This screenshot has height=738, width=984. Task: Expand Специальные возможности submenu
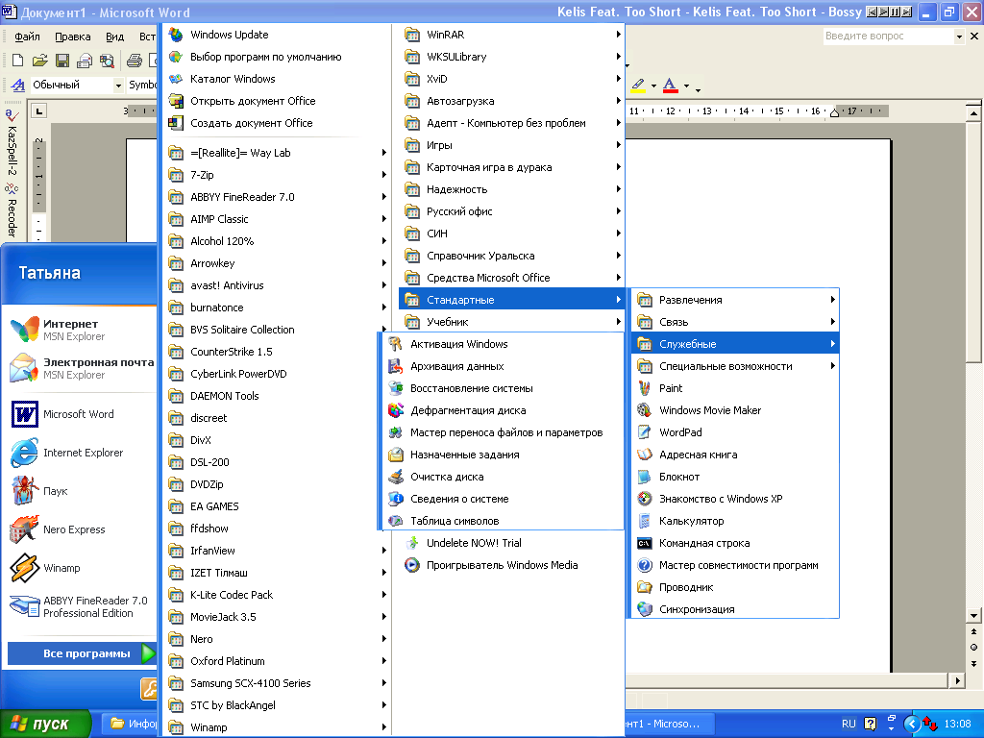click(x=734, y=366)
